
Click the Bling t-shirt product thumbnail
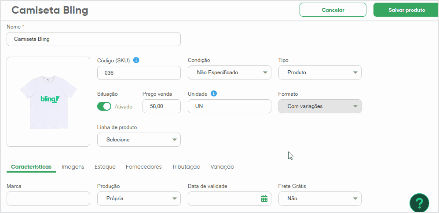tap(48, 102)
